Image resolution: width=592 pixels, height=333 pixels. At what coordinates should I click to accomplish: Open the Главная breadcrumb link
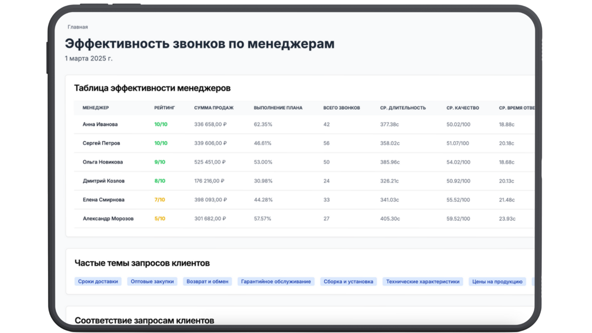click(x=78, y=27)
